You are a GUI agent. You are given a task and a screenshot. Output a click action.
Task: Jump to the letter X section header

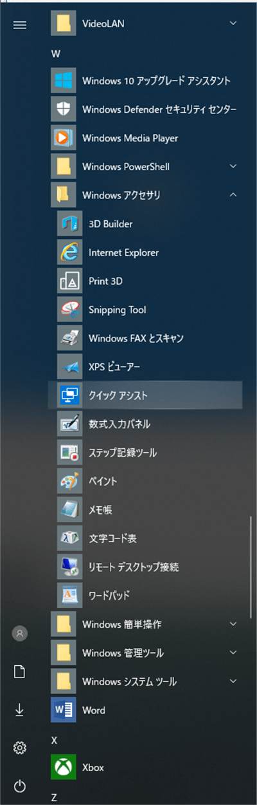coord(55,740)
